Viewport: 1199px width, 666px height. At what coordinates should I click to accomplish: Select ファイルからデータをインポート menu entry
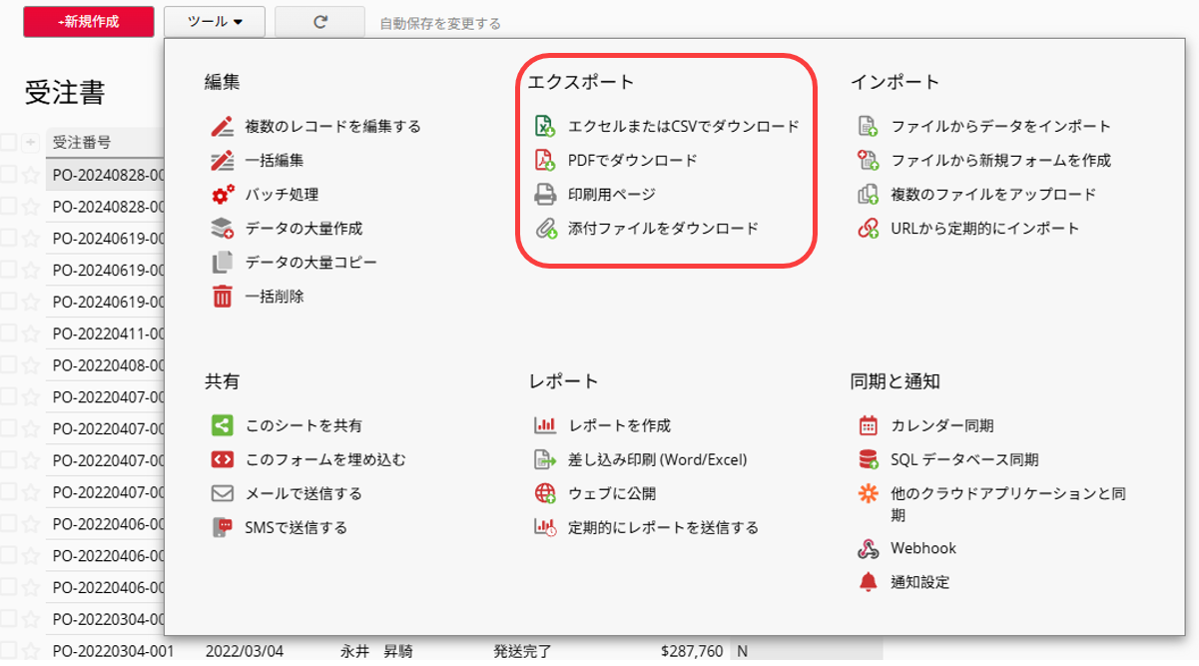(1000, 127)
